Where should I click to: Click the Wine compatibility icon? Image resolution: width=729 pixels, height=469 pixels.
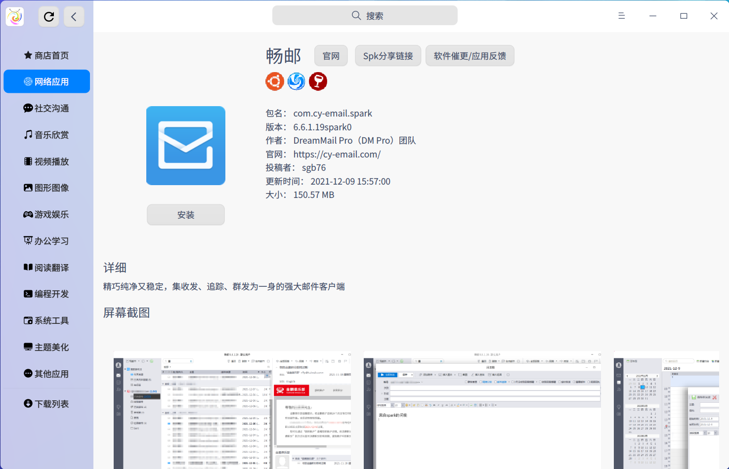tap(318, 81)
